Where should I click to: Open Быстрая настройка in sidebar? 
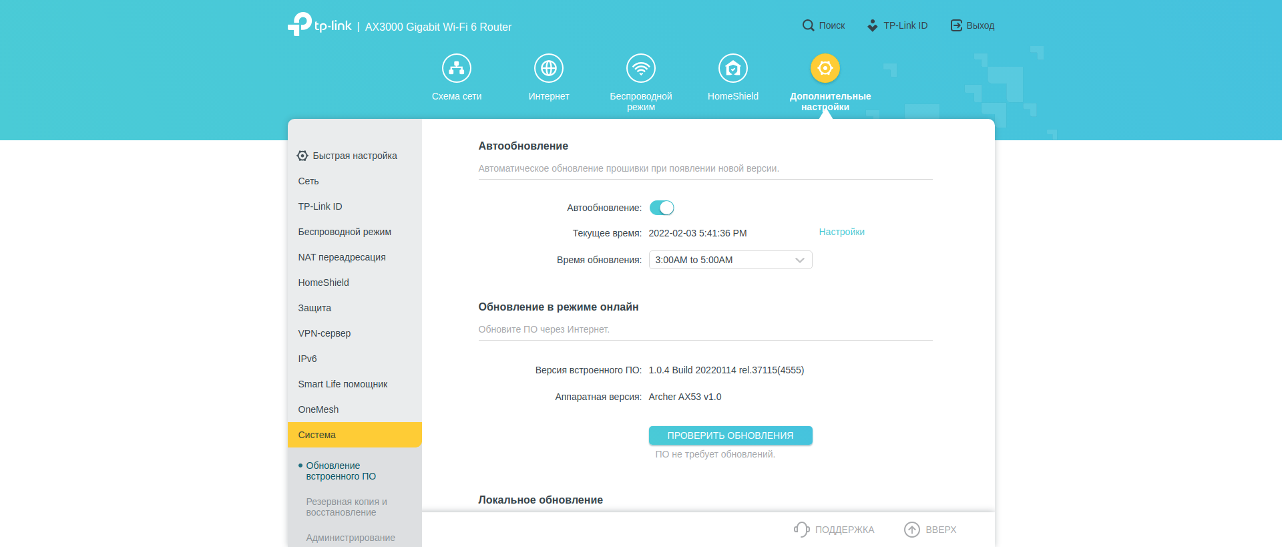click(x=355, y=156)
